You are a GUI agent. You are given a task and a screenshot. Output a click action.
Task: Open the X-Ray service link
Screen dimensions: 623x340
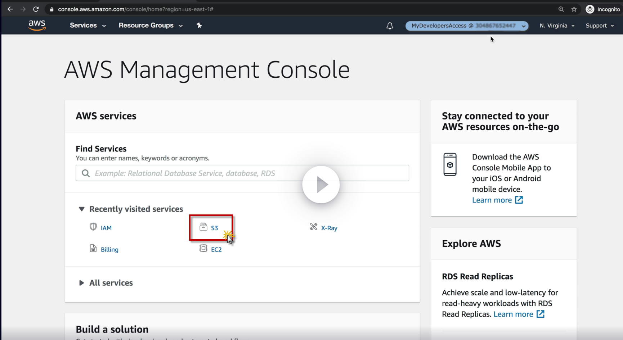coord(329,228)
